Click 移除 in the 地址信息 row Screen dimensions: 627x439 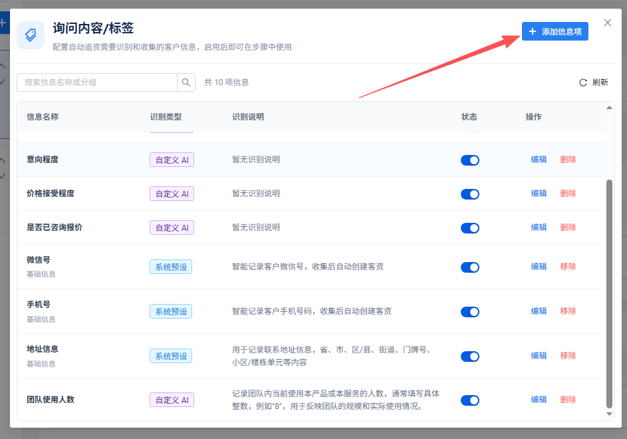coord(568,355)
